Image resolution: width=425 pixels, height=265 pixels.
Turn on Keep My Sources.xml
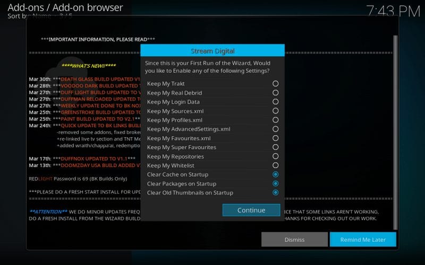point(275,111)
